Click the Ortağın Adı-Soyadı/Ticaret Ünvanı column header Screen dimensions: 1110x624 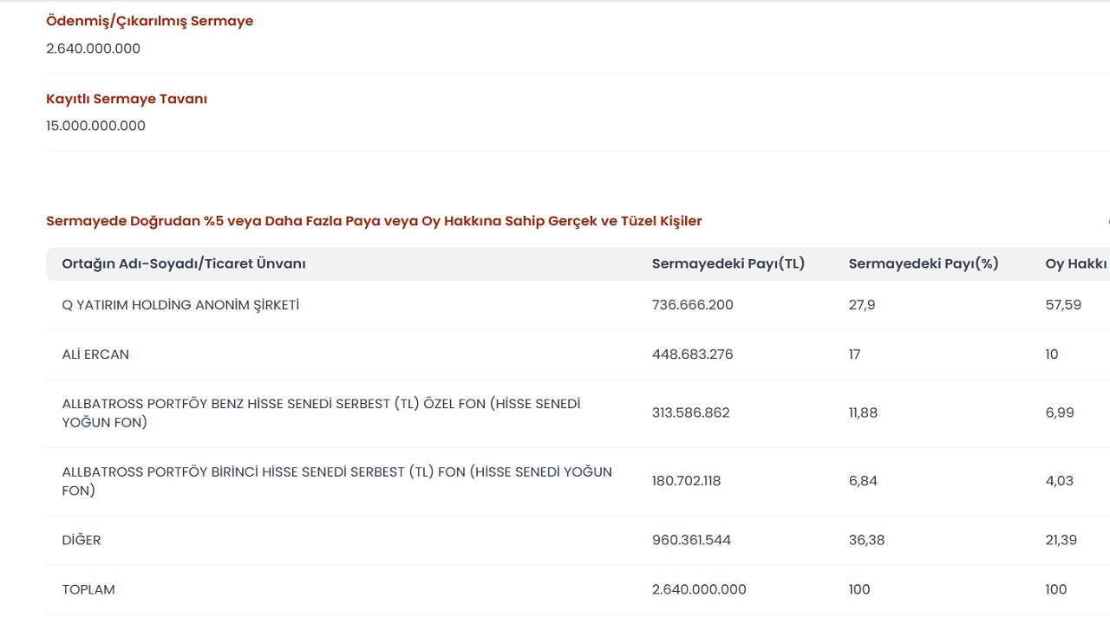(x=184, y=263)
